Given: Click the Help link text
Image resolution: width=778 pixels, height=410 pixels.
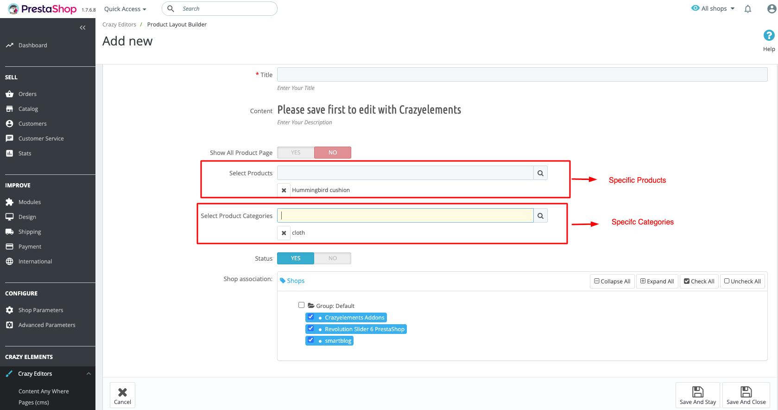Looking at the screenshot, I should tap(769, 49).
